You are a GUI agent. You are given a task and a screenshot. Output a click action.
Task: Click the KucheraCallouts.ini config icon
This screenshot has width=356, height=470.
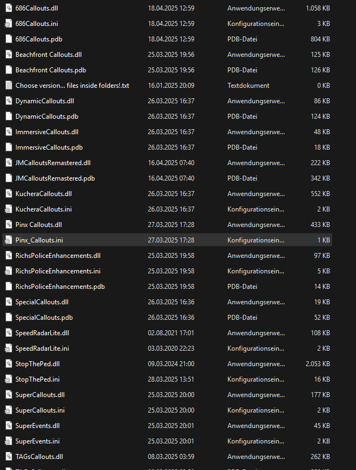(8, 209)
